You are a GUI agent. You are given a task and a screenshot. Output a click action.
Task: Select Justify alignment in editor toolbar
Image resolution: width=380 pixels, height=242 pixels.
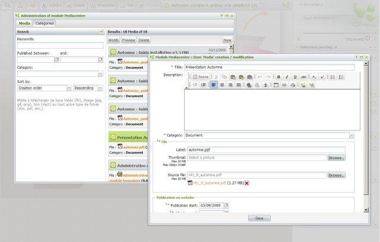pos(239,85)
